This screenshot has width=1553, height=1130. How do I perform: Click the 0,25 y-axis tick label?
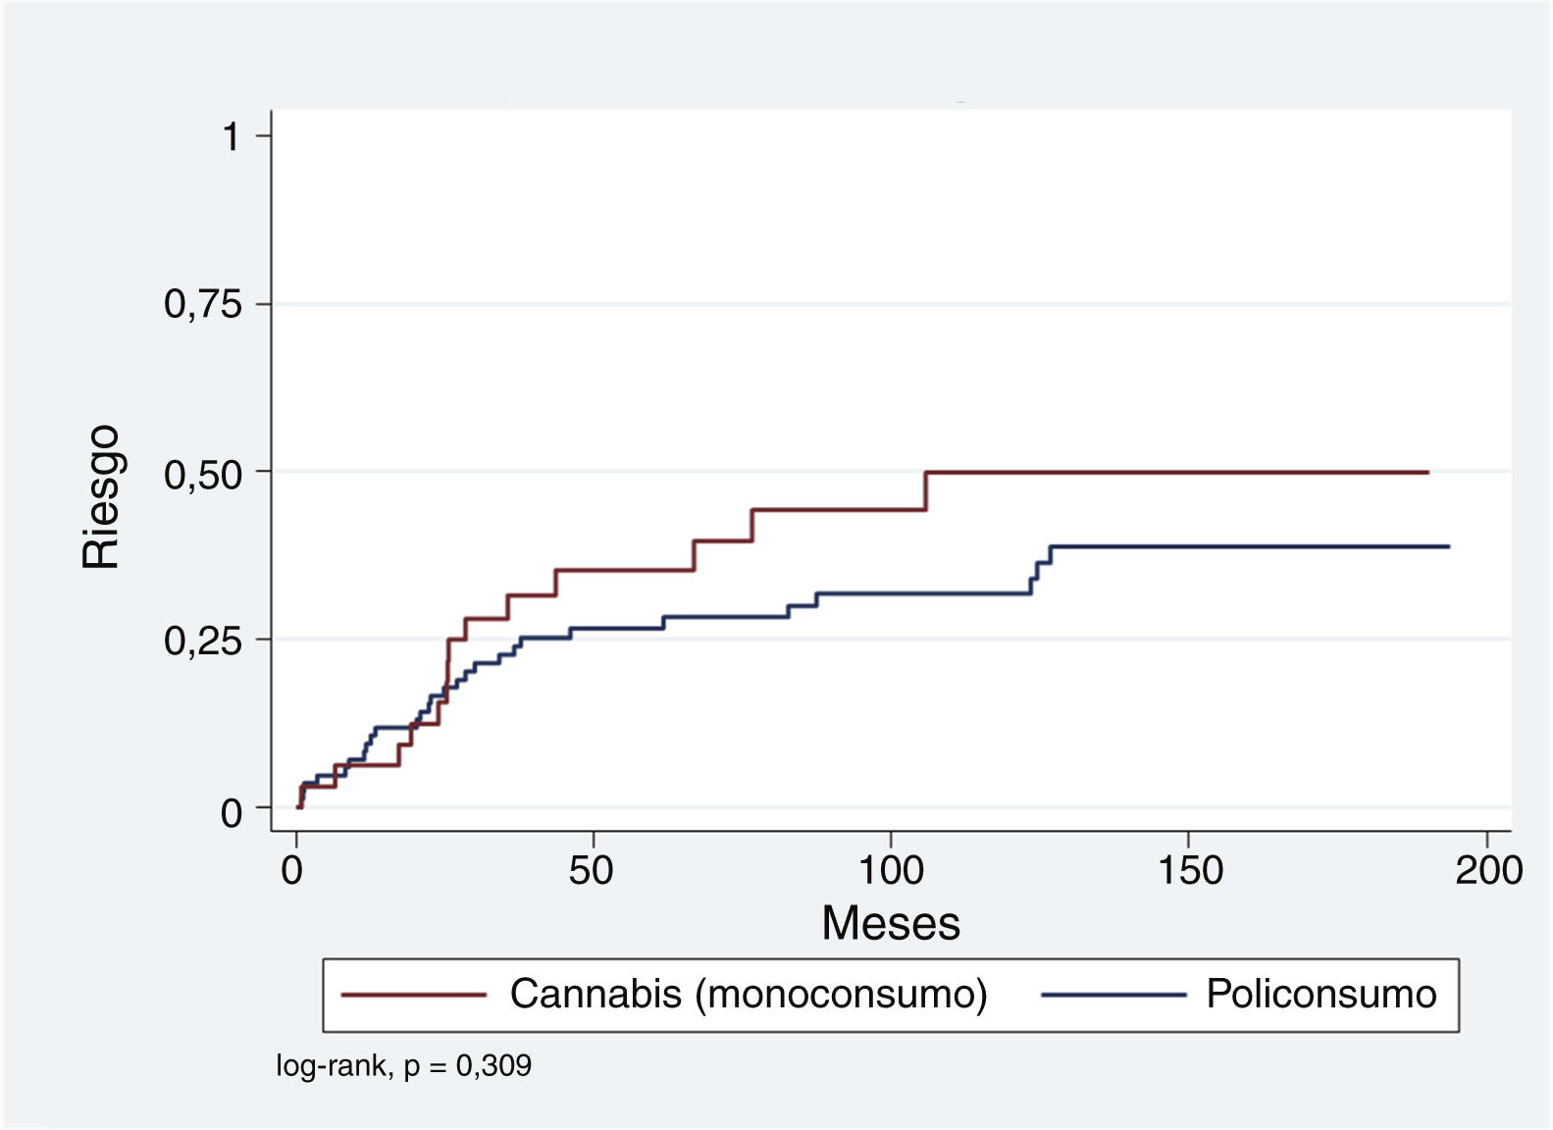(203, 642)
